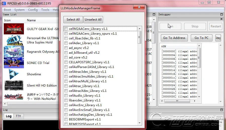Select the Silent Hill HD Edition name
Image resolution: width=226 pixels, height=130 pixels.
42,86
